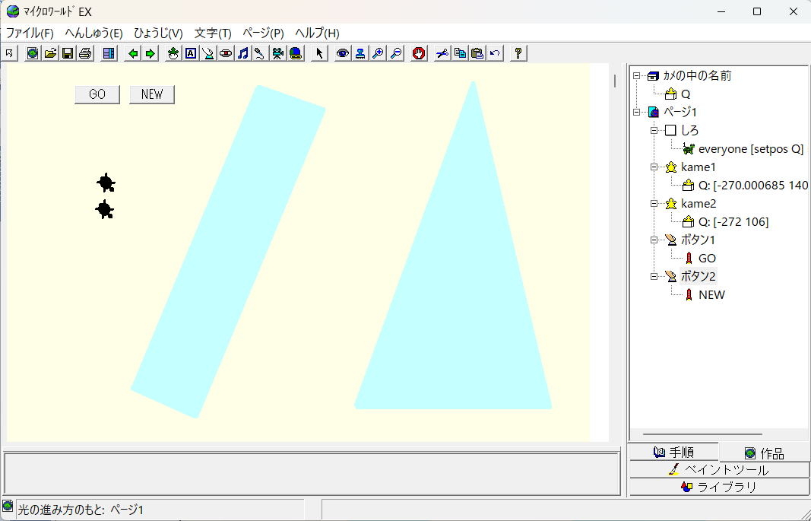Click the undo arrow icon
The image size is (811, 521).
(495, 52)
